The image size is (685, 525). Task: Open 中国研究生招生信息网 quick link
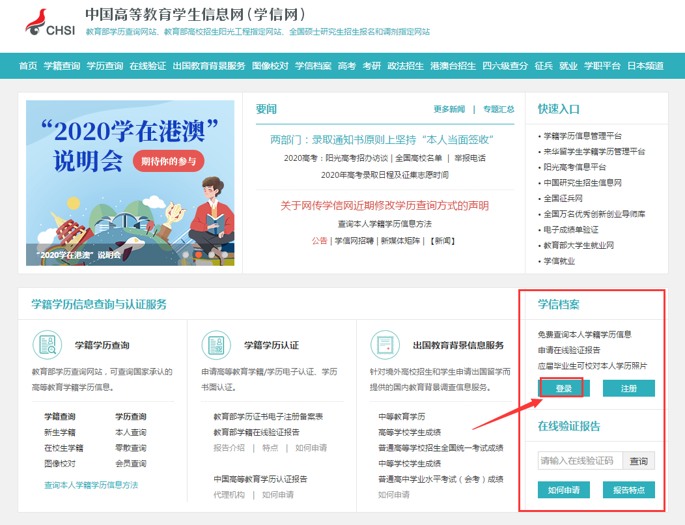coord(582,183)
